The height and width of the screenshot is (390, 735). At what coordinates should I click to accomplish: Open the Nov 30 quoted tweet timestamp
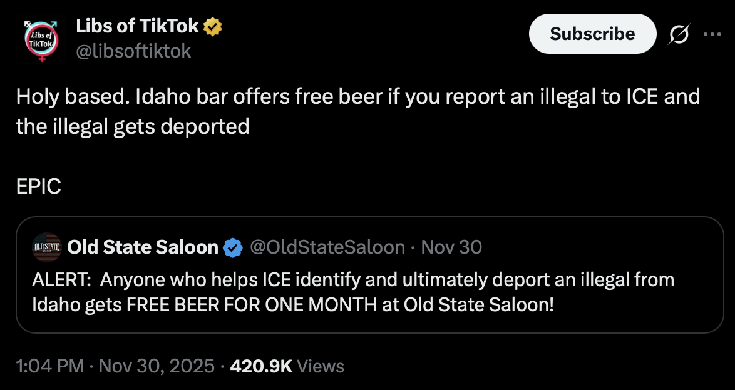pyautogui.click(x=451, y=247)
